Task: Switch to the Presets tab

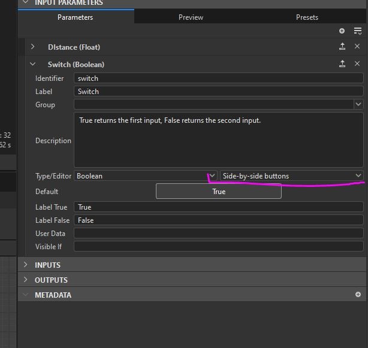Action: [307, 17]
